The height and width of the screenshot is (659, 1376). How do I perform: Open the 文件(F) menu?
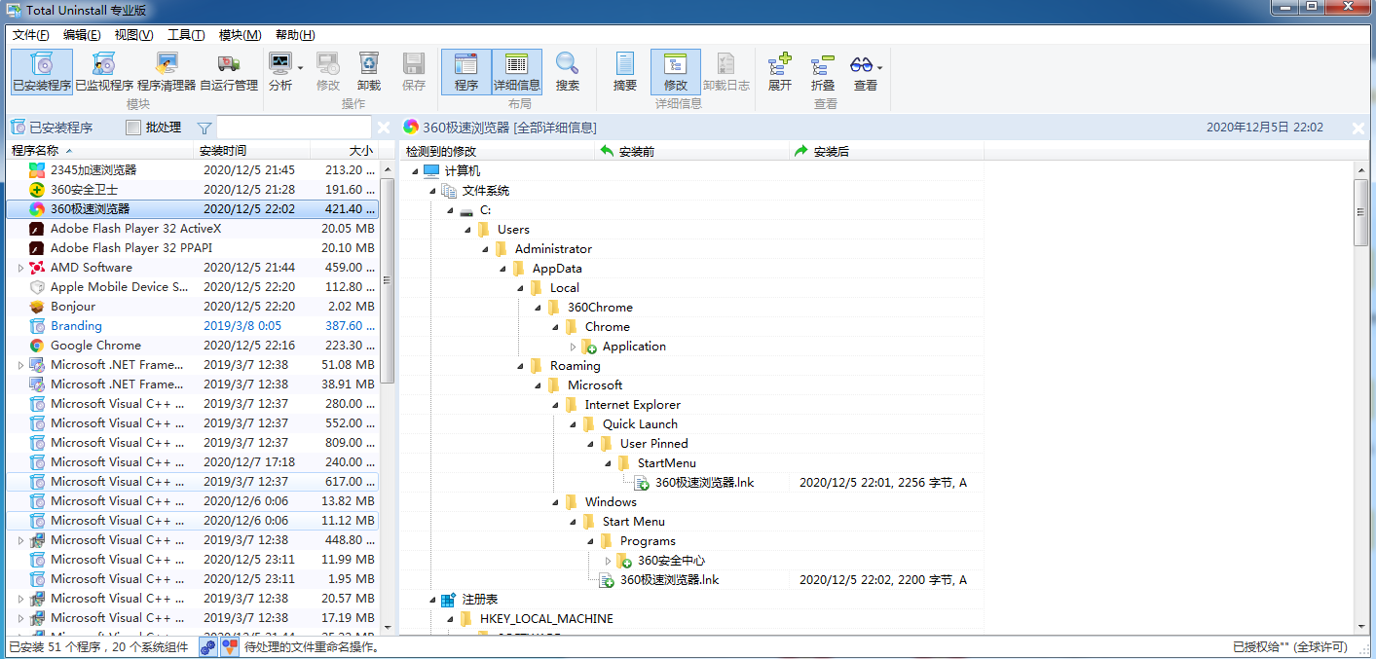pos(31,35)
